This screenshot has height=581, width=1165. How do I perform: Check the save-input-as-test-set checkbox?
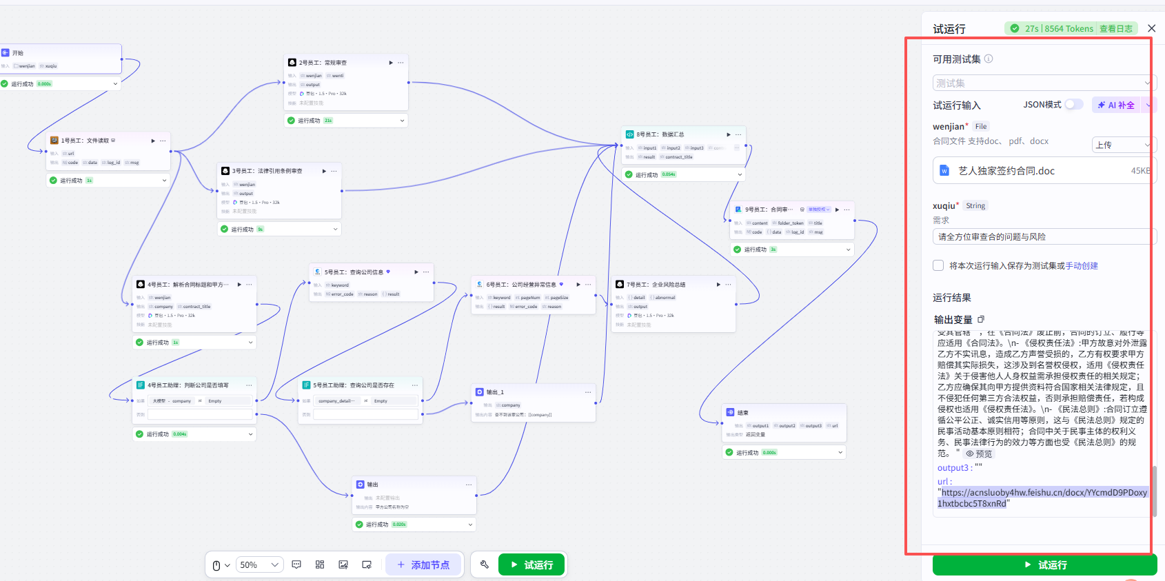pos(938,265)
